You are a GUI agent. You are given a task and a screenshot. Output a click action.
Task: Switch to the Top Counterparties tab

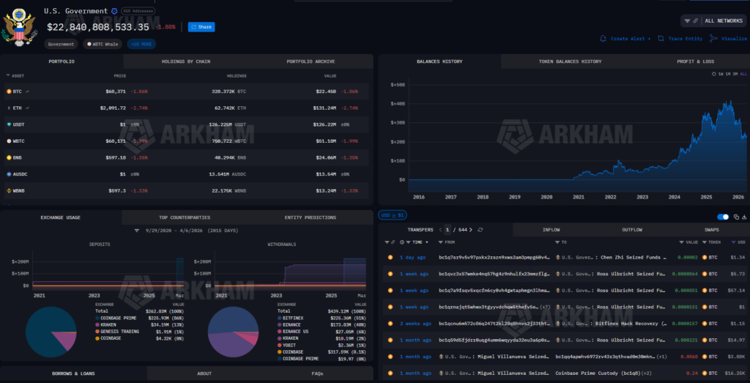click(x=184, y=217)
